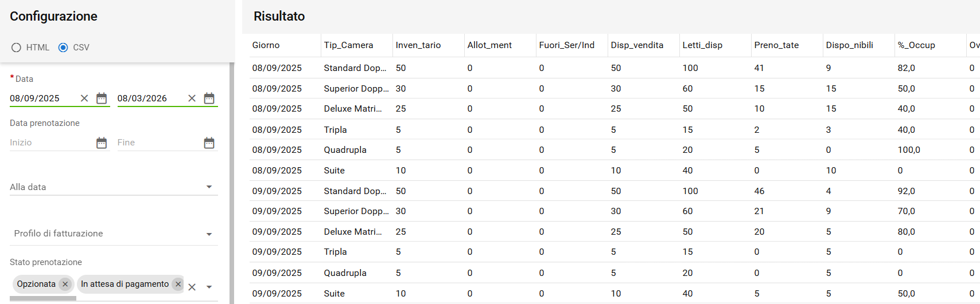
Task: Clear all Stato prenotazione selections
Action: 192,287
